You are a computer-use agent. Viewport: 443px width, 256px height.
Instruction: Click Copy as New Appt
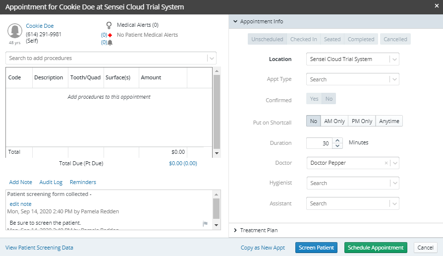(x=263, y=248)
